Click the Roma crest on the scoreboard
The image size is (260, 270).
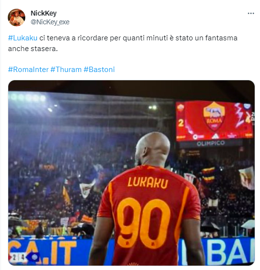coord(214,117)
